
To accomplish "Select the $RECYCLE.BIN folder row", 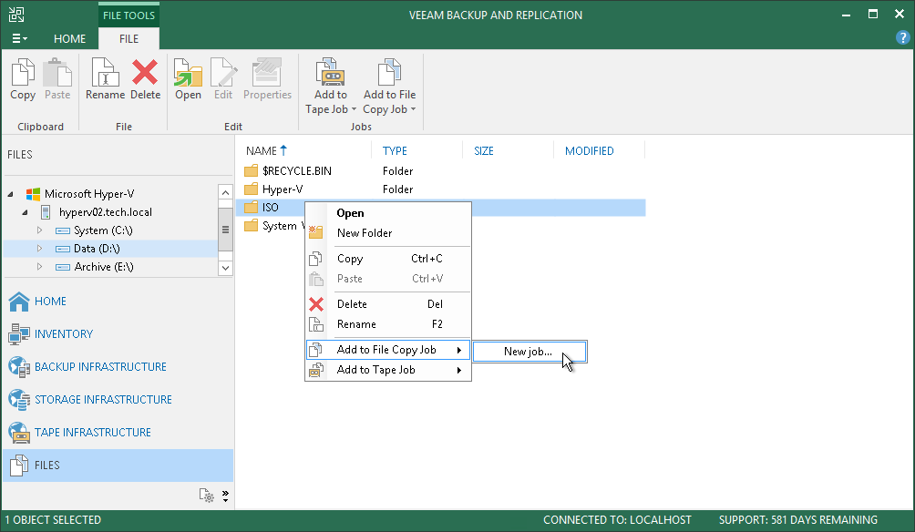I will [x=440, y=171].
